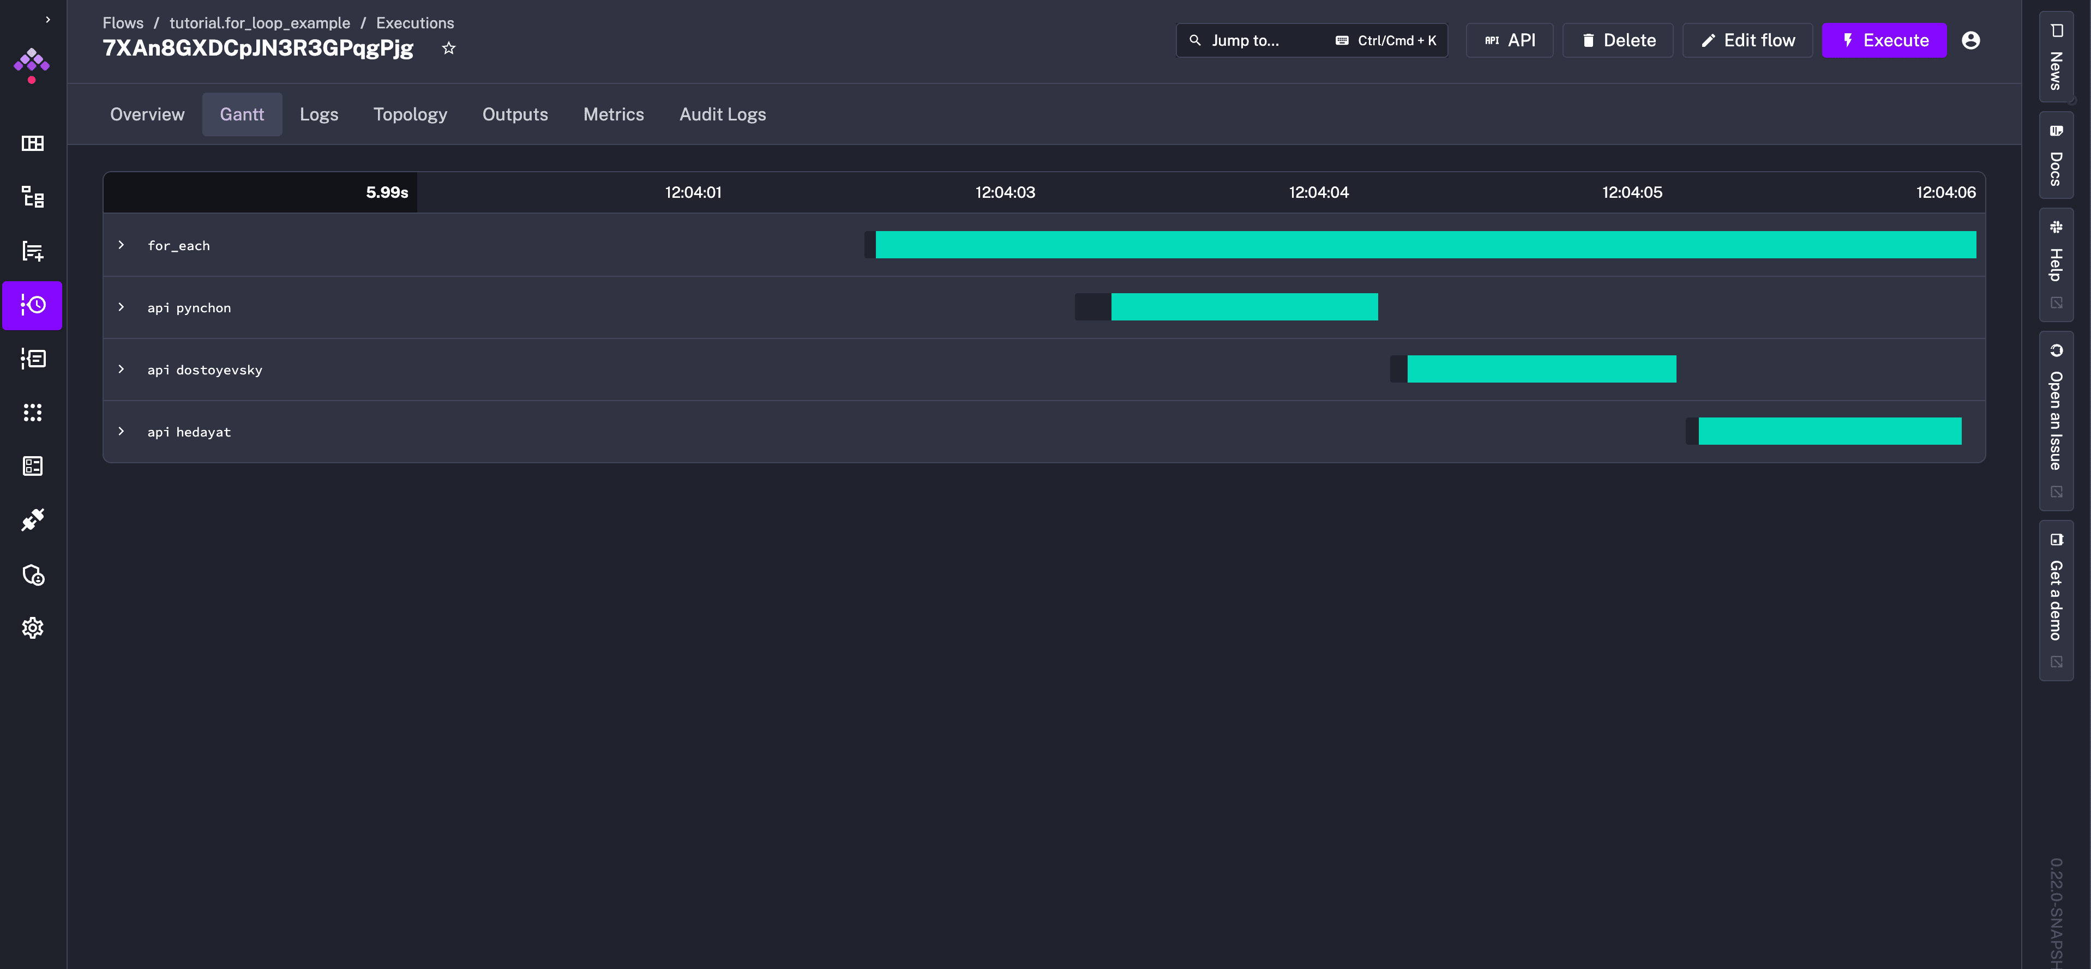Expand the for_each task row
2091x969 pixels.
point(121,245)
